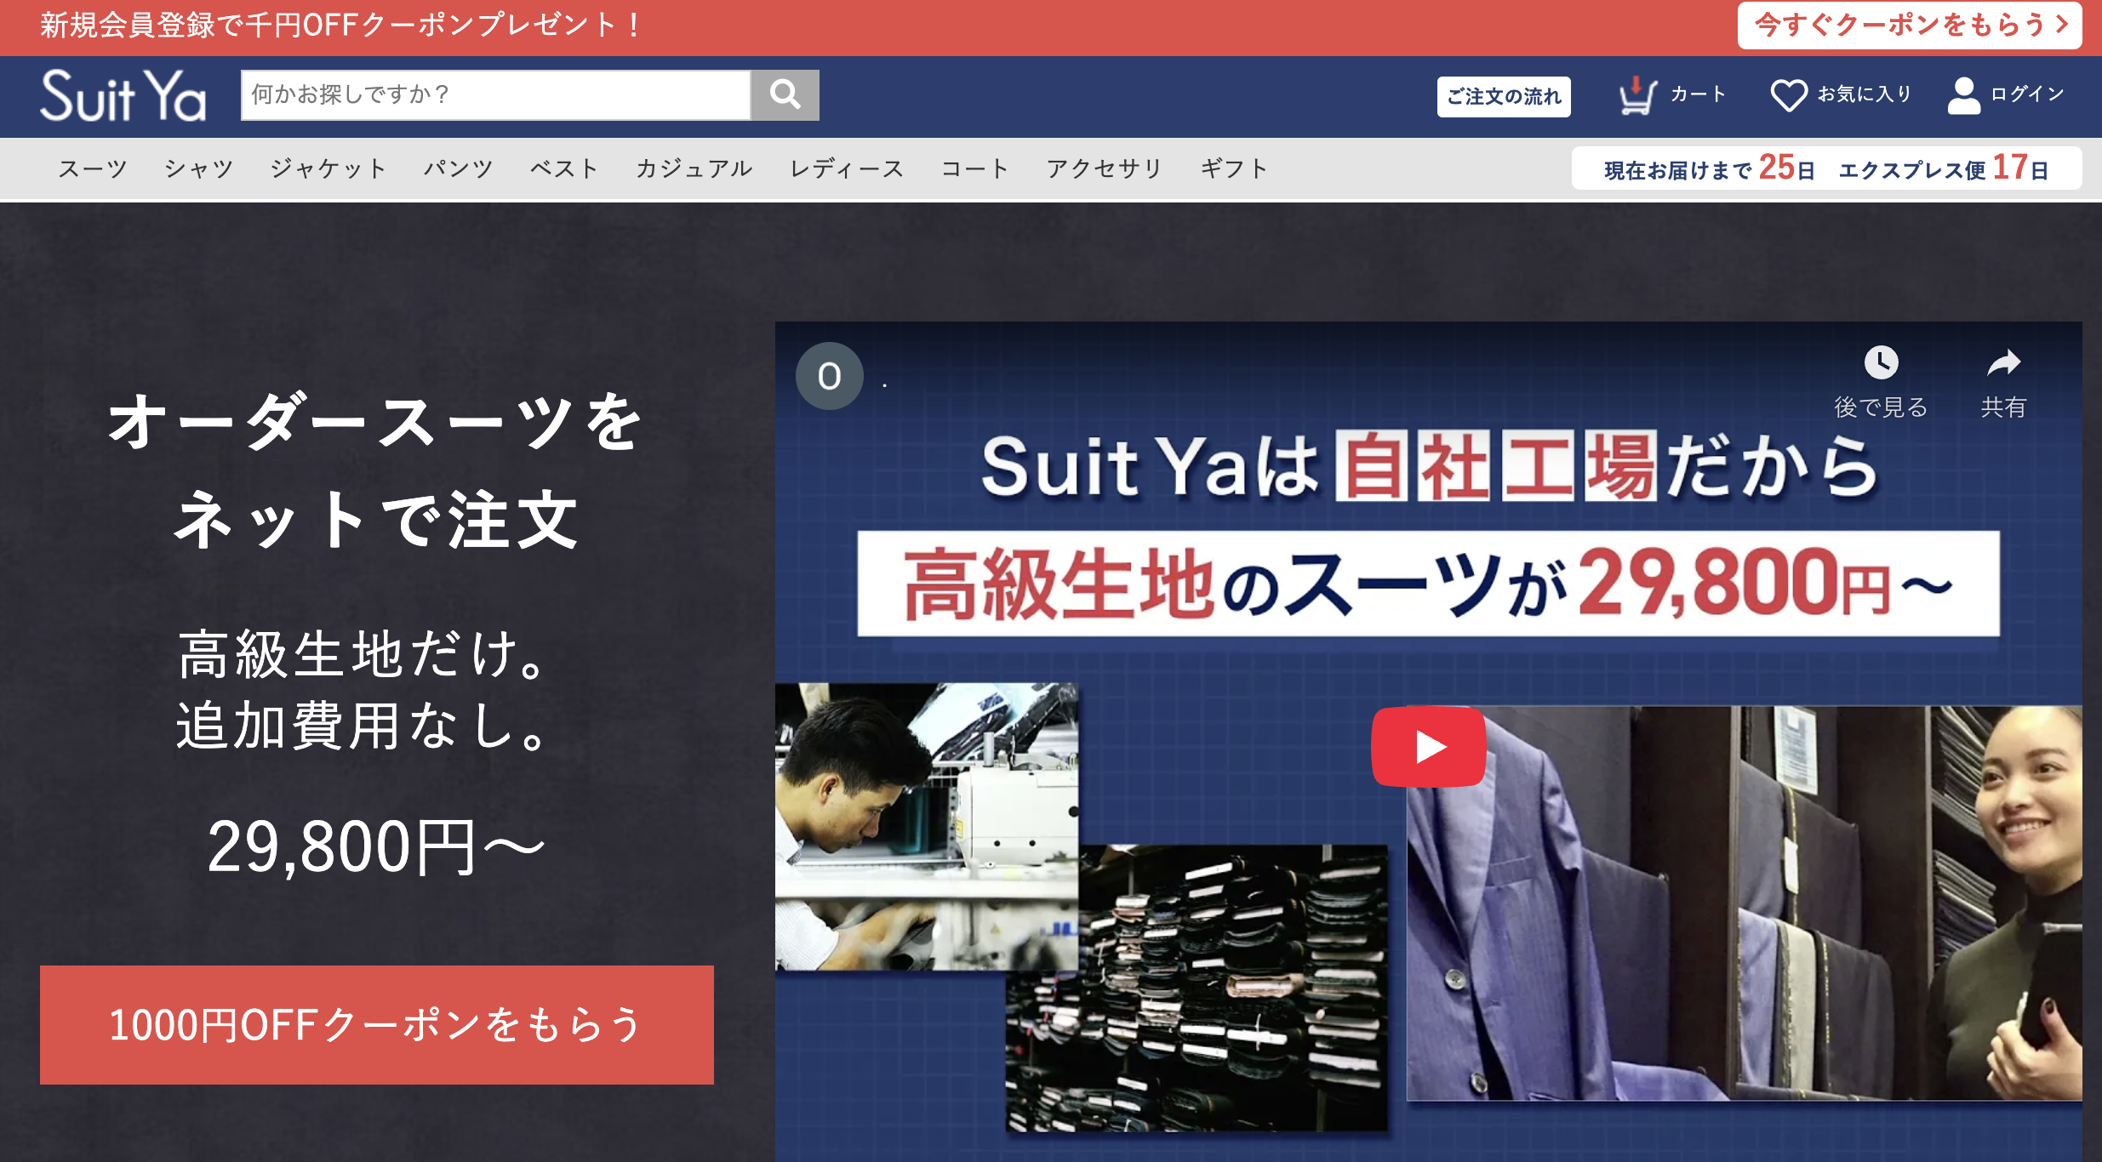This screenshot has height=1162, width=2102.
Task: Open the レディース category
Action: [847, 168]
